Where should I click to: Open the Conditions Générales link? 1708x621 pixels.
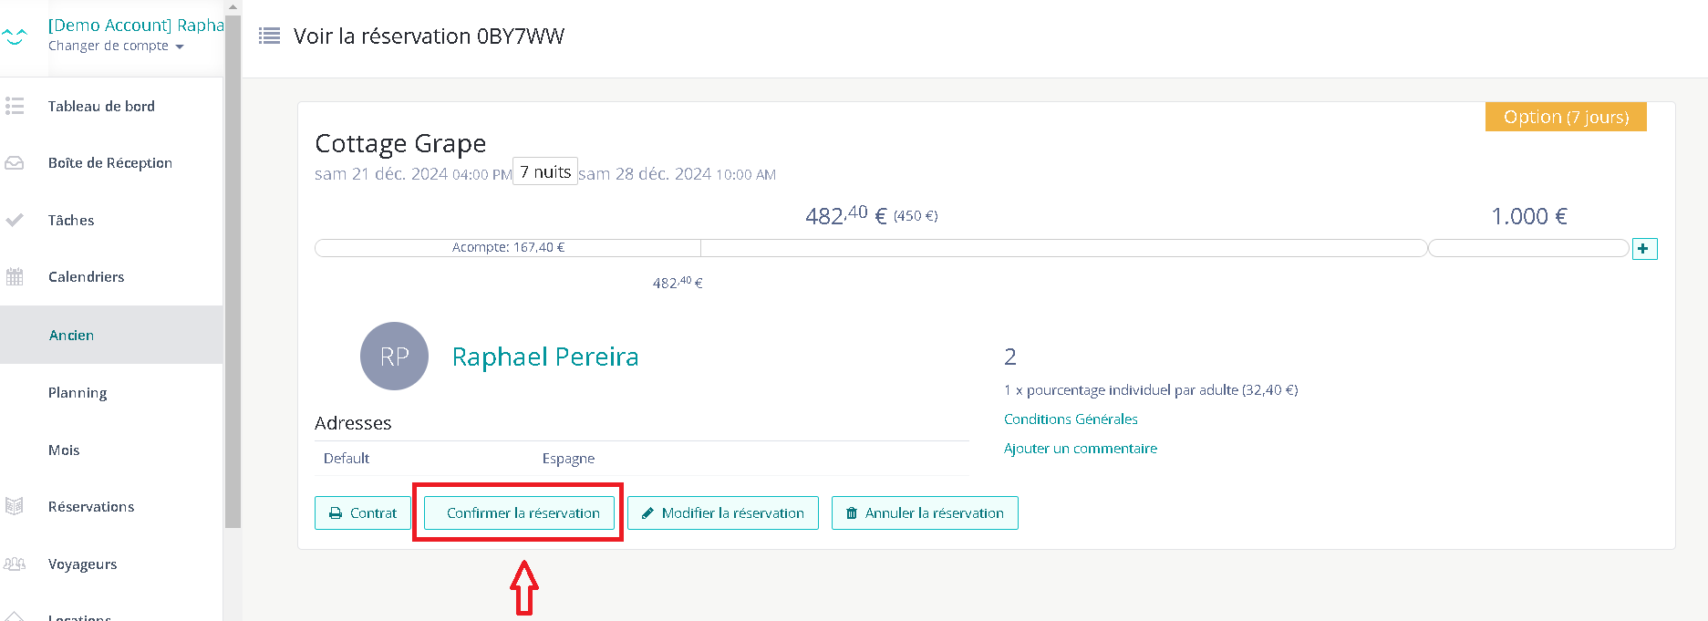(1071, 419)
